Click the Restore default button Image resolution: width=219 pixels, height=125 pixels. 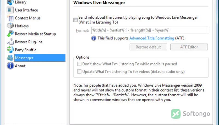148,47
